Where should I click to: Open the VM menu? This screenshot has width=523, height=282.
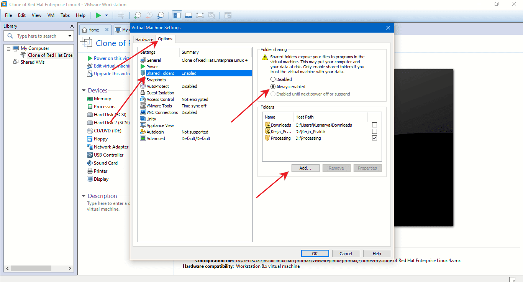(51, 15)
